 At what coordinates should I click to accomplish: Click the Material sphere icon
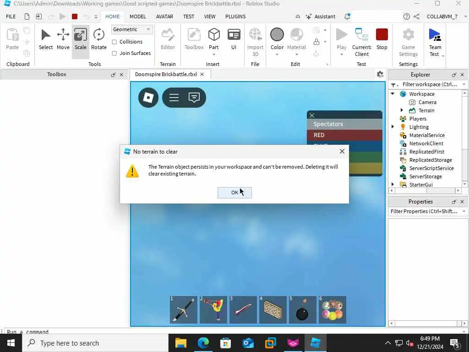[x=296, y=35]
